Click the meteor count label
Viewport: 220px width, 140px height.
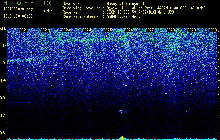coord(50,11)
